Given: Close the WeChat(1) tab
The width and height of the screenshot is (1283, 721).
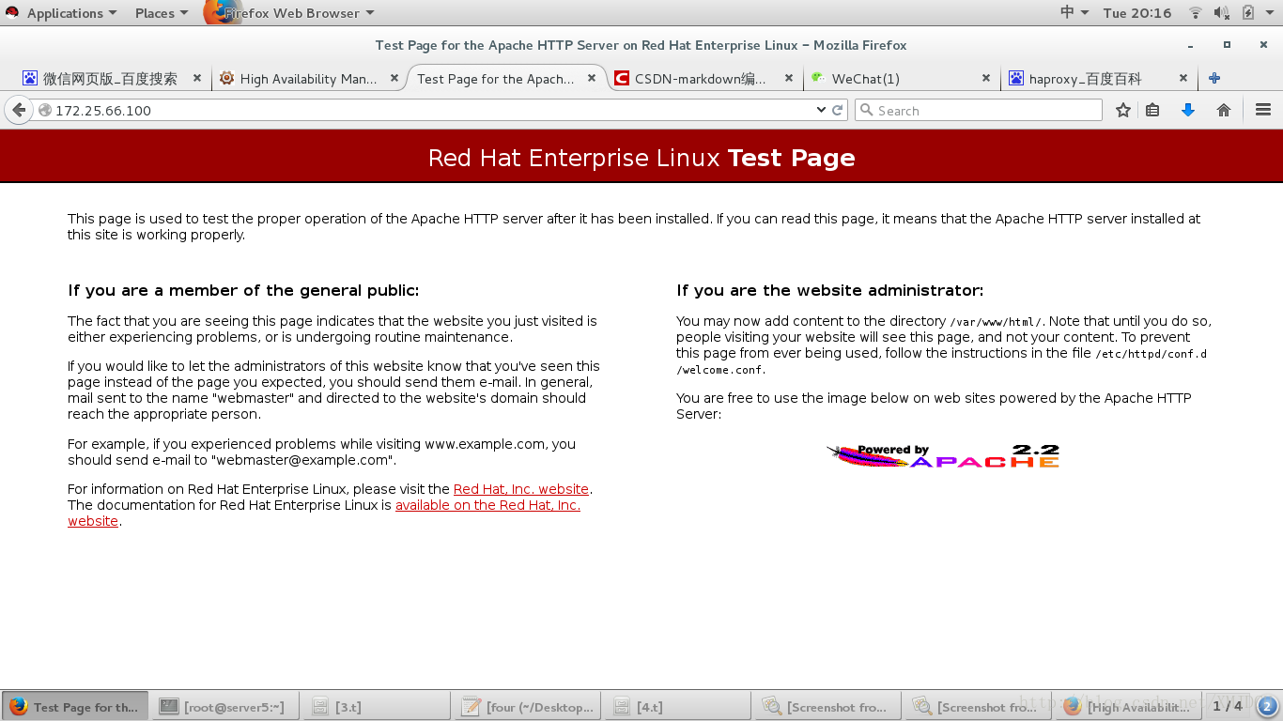Looking at the screenshot, I should coord(986,79).
